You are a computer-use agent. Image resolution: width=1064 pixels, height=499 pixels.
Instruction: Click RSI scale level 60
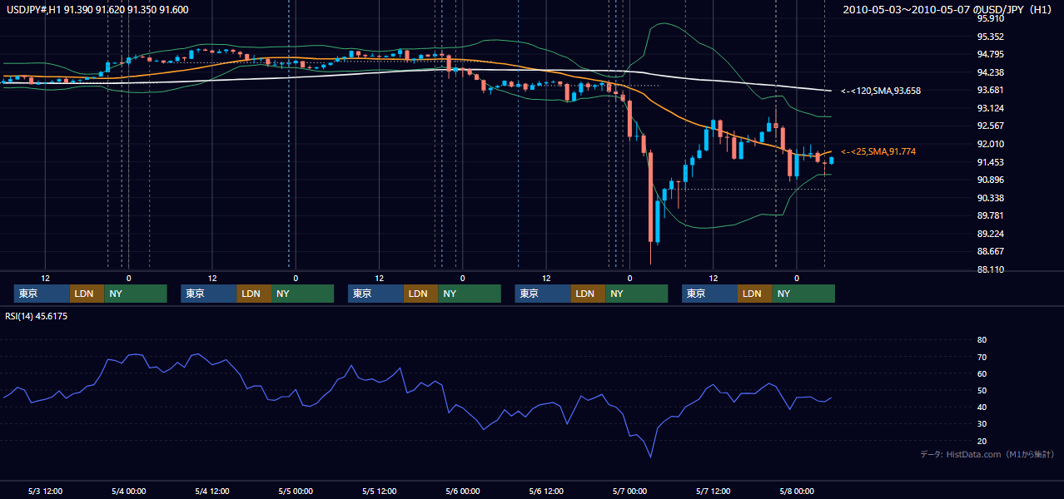(x=982, y=373)
